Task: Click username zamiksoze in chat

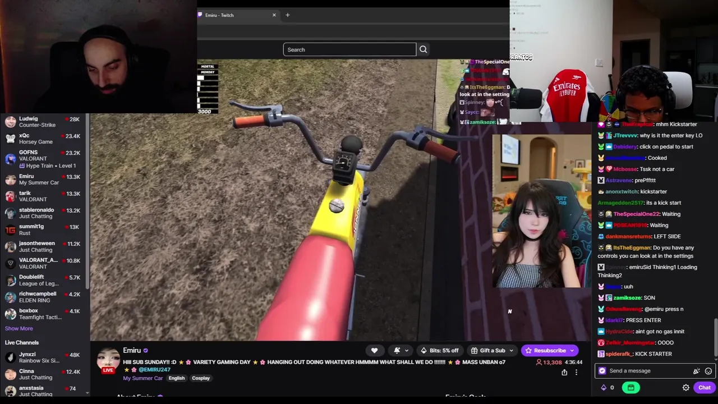Action: click(627, 298)
